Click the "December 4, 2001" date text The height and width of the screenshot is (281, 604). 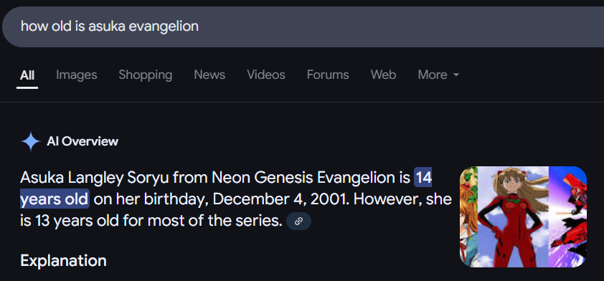coord(283,199)
